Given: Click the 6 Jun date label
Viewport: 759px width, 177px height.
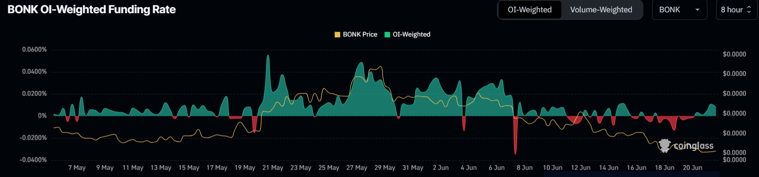Looking at the screenshot, I should (496, 168).
